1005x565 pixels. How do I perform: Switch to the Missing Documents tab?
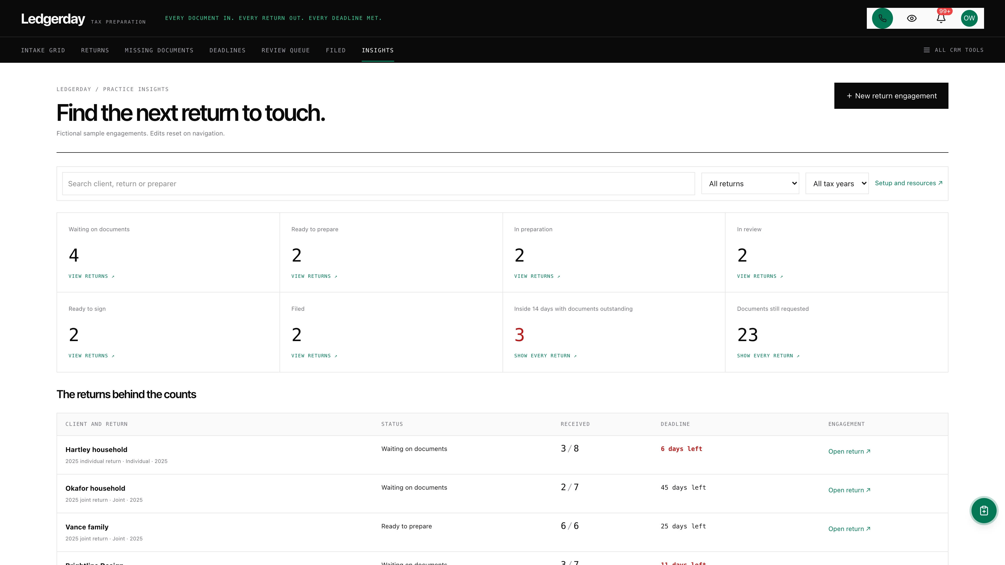[159, 50]
